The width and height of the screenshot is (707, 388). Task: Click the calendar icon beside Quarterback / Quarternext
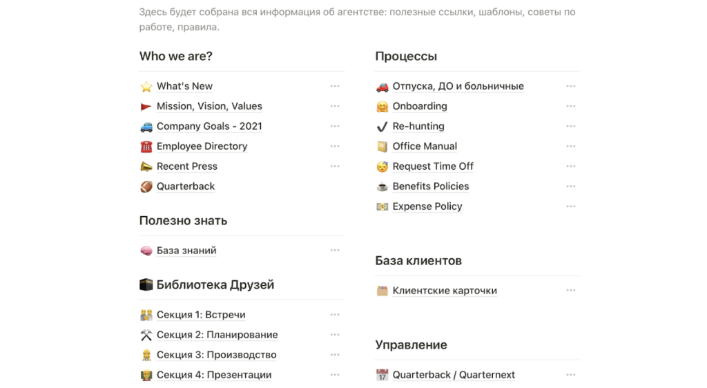tap(382, 375)
